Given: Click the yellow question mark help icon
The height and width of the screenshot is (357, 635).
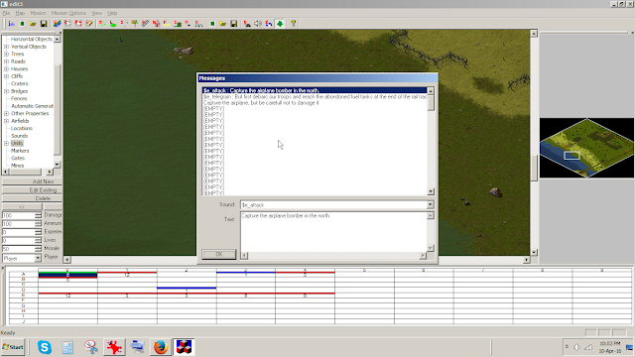Looking at the screenshot, I should 294,24.
